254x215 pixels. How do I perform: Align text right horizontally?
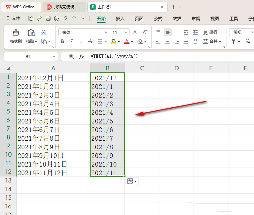177,41
